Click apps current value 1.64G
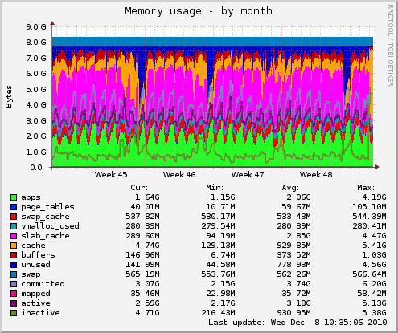This screenshot has height=333, width=398. pos(147,197)
